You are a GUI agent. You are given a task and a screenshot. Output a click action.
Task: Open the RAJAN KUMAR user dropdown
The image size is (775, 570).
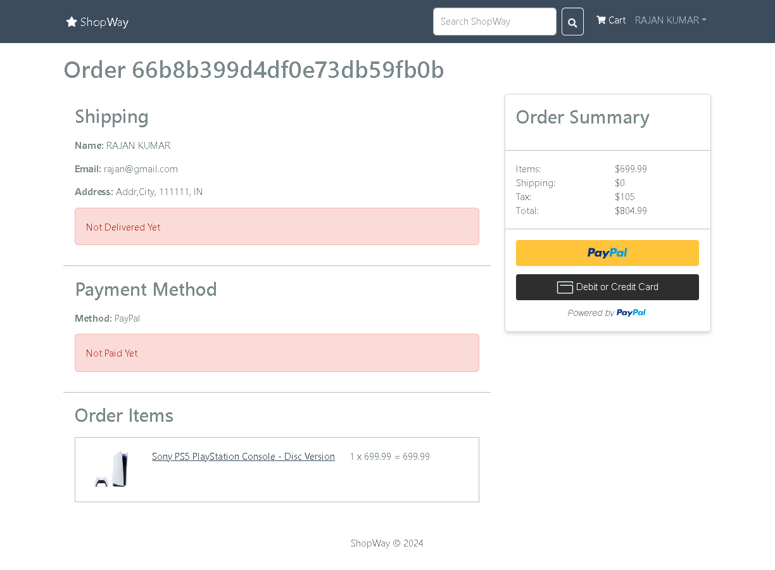click(x=671, y=20)
